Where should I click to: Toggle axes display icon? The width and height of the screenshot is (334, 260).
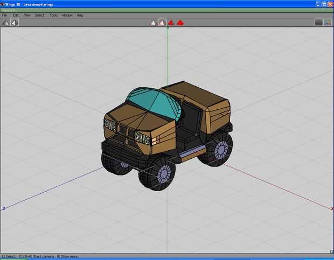[x=327, y=23]
